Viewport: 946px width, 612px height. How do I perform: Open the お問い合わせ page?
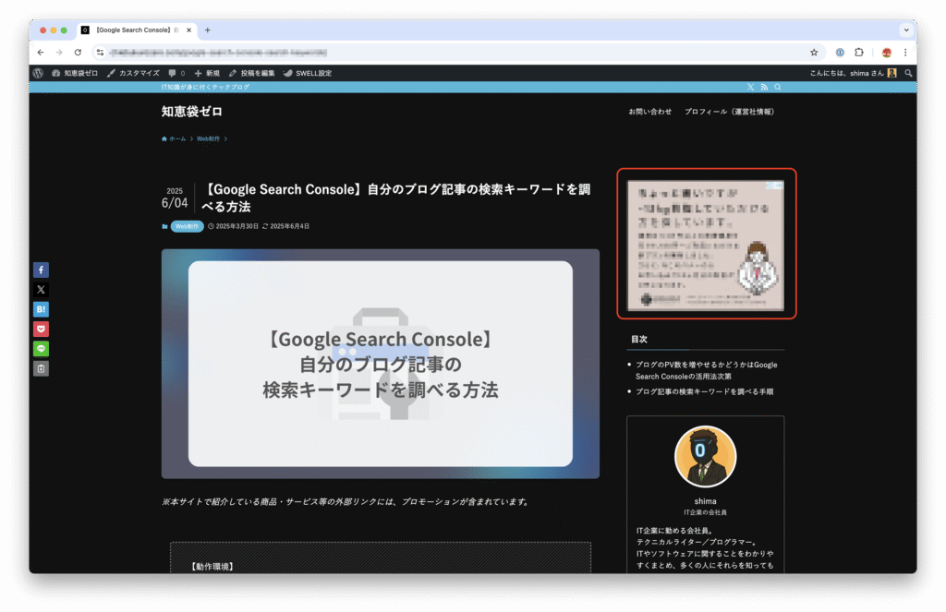coord(649,112)
